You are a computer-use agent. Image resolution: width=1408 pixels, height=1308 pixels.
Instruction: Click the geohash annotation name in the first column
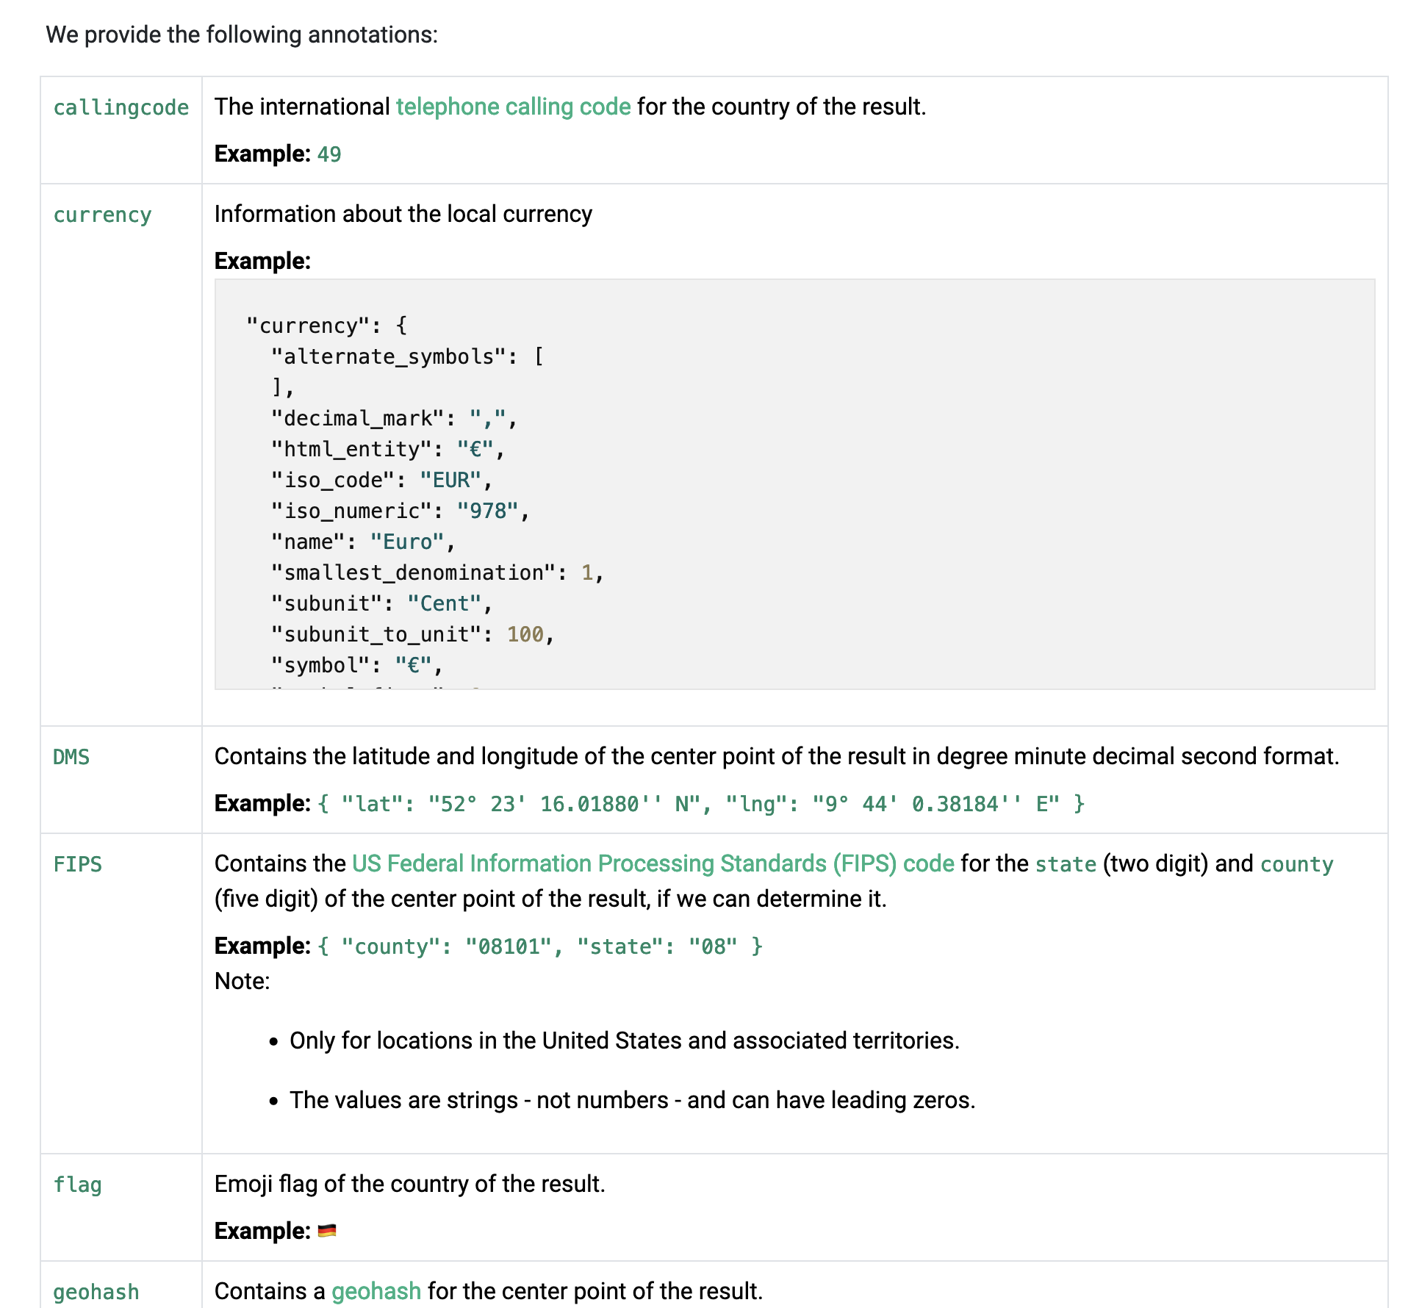pos(96,1292)
